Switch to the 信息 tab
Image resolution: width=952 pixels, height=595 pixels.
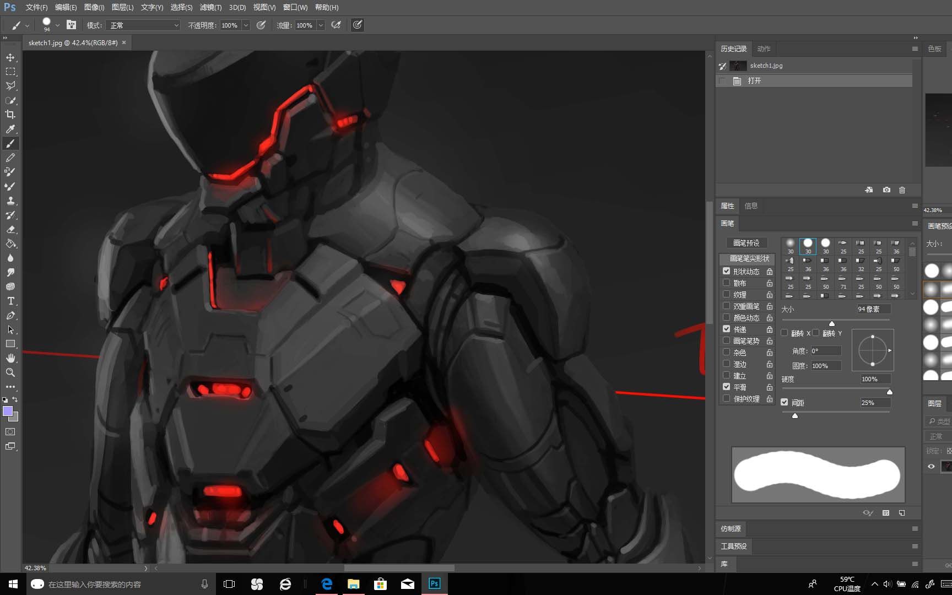751,206
